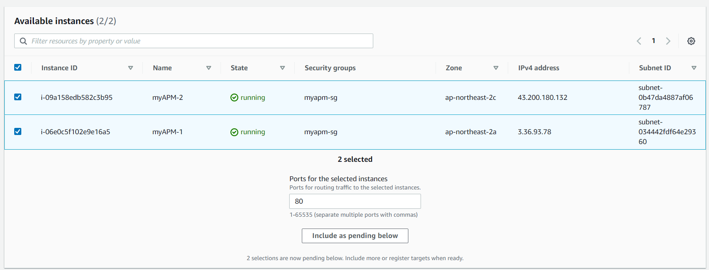The height and width of the screenshot is (270, 709).
Task: Open table preferences gear icon
Action: coord(691,41)
